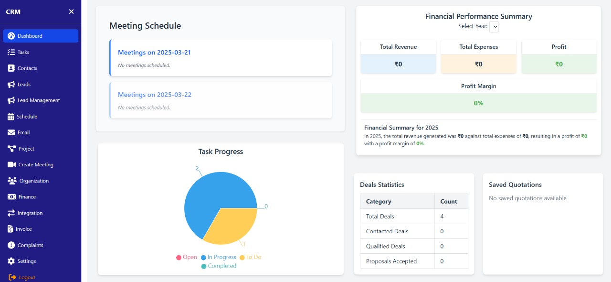This screenshot has height=282, width=611.
Task: Click the Schedule calendar icon
Action: point(11,117)
